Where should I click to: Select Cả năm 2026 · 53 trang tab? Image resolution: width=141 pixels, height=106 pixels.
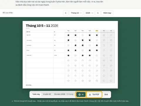(x=64, y=94)
